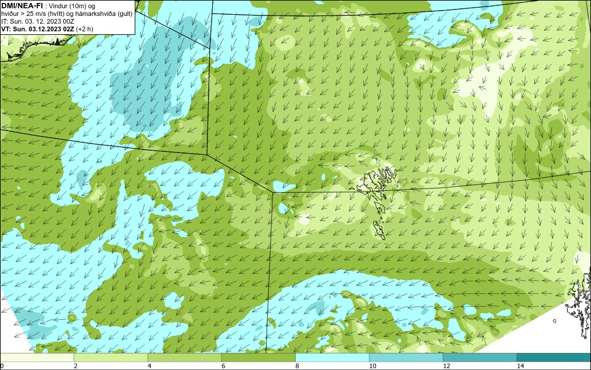Click the 'VT: Sun. 03.12.2023 02Z' line
The height and width of the screenshot is (370, 591).
pyautogui.click(x=38, y=28)
